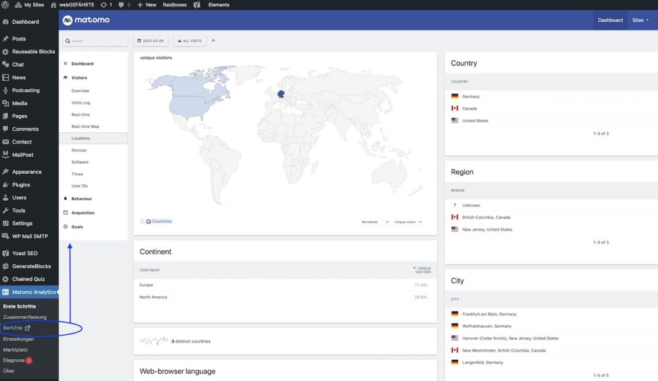Click the Matomo logo
Viewport: 658px width, 381px height.
click(x=86, y=20)
